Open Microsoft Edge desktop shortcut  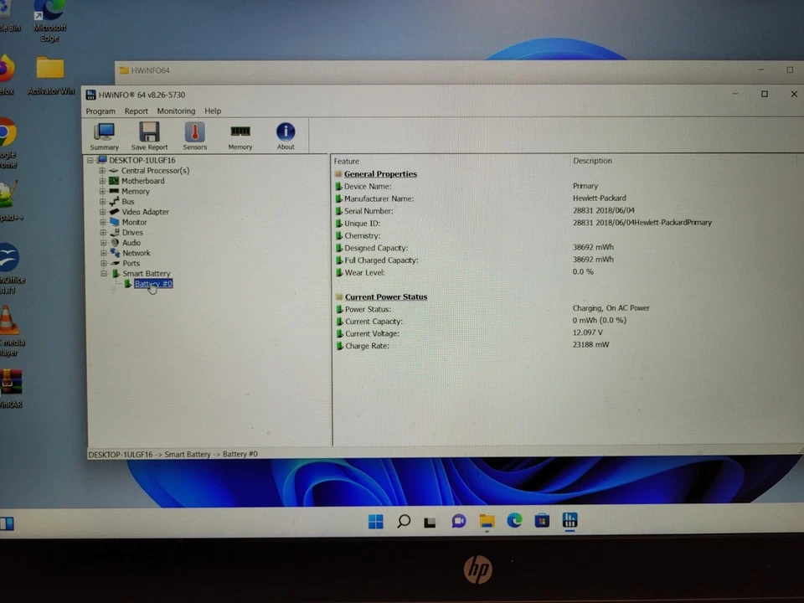(49, 22)
